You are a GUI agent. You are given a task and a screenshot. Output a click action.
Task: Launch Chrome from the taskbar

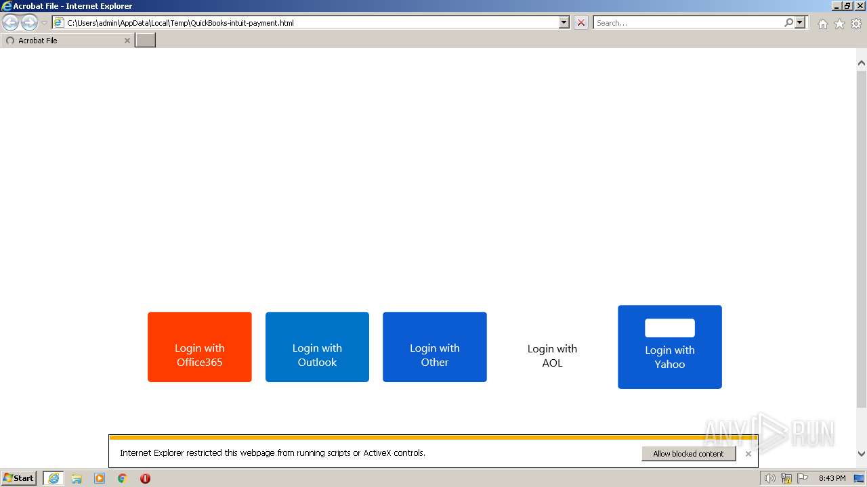(x=123, y=478)
